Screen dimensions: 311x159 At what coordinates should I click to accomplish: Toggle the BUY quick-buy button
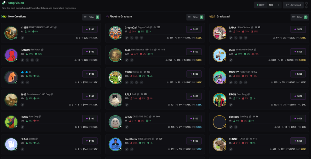pyautogui.click(x=260, y=5)
